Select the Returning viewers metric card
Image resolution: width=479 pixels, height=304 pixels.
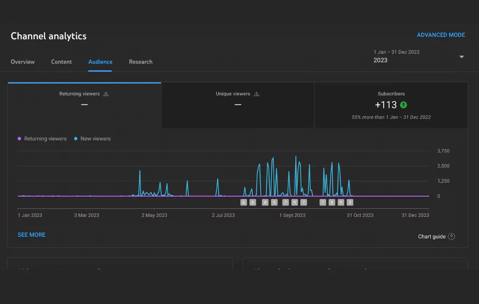tap(84, 105)
